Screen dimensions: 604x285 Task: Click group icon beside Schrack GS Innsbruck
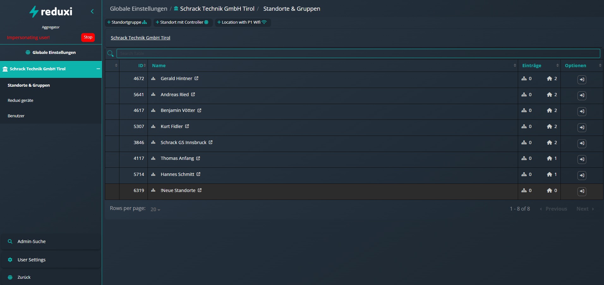[153, 142]
